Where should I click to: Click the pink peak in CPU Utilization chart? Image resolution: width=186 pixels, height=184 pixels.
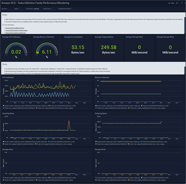pos(60,82)
